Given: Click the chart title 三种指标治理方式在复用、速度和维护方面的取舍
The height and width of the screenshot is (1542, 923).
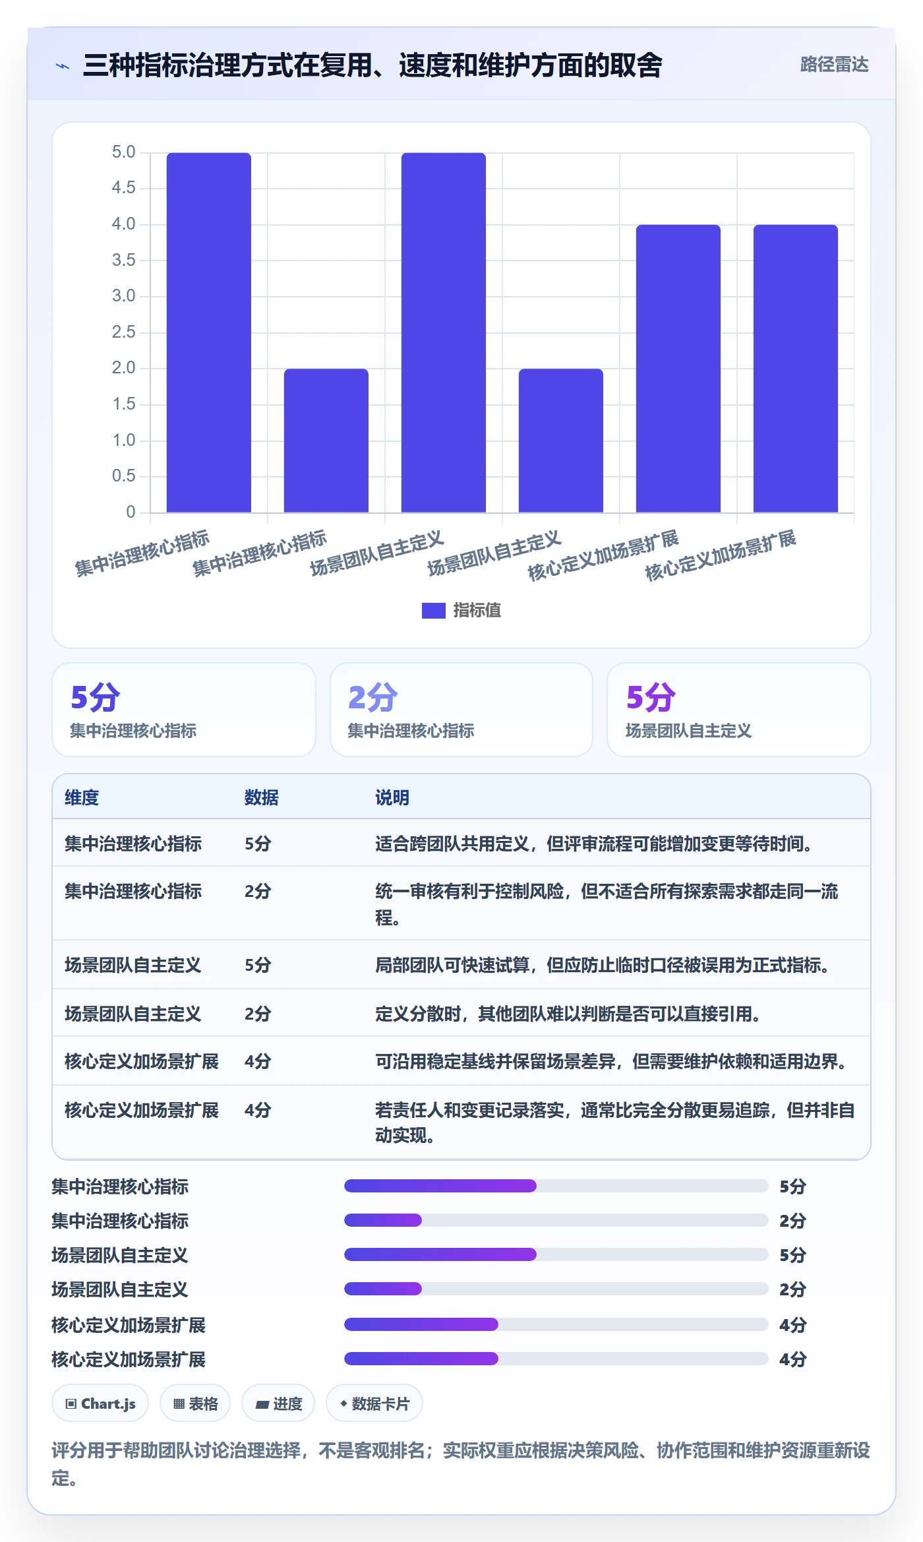Looking at the screenshot, I should coord(372,65).
